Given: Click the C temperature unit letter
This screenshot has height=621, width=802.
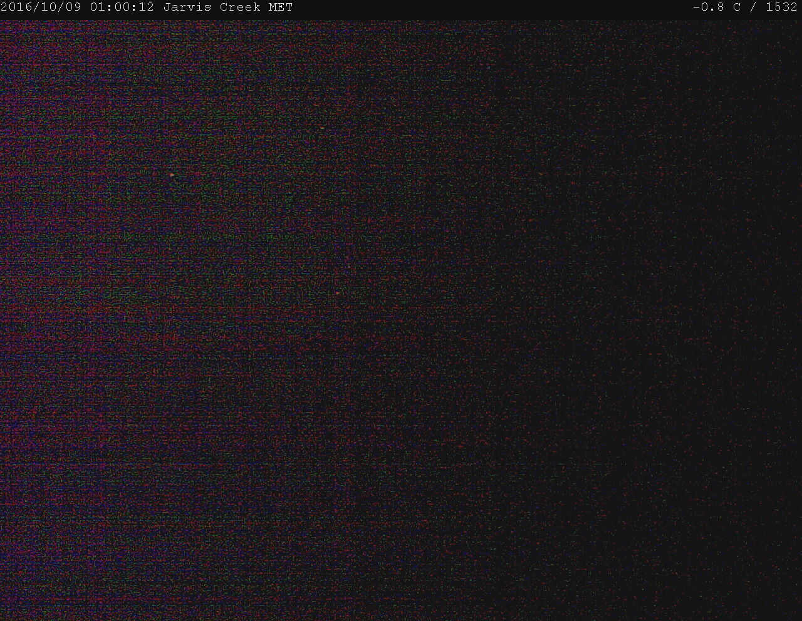Looking at the screenshot, I should tap(737, 8).
